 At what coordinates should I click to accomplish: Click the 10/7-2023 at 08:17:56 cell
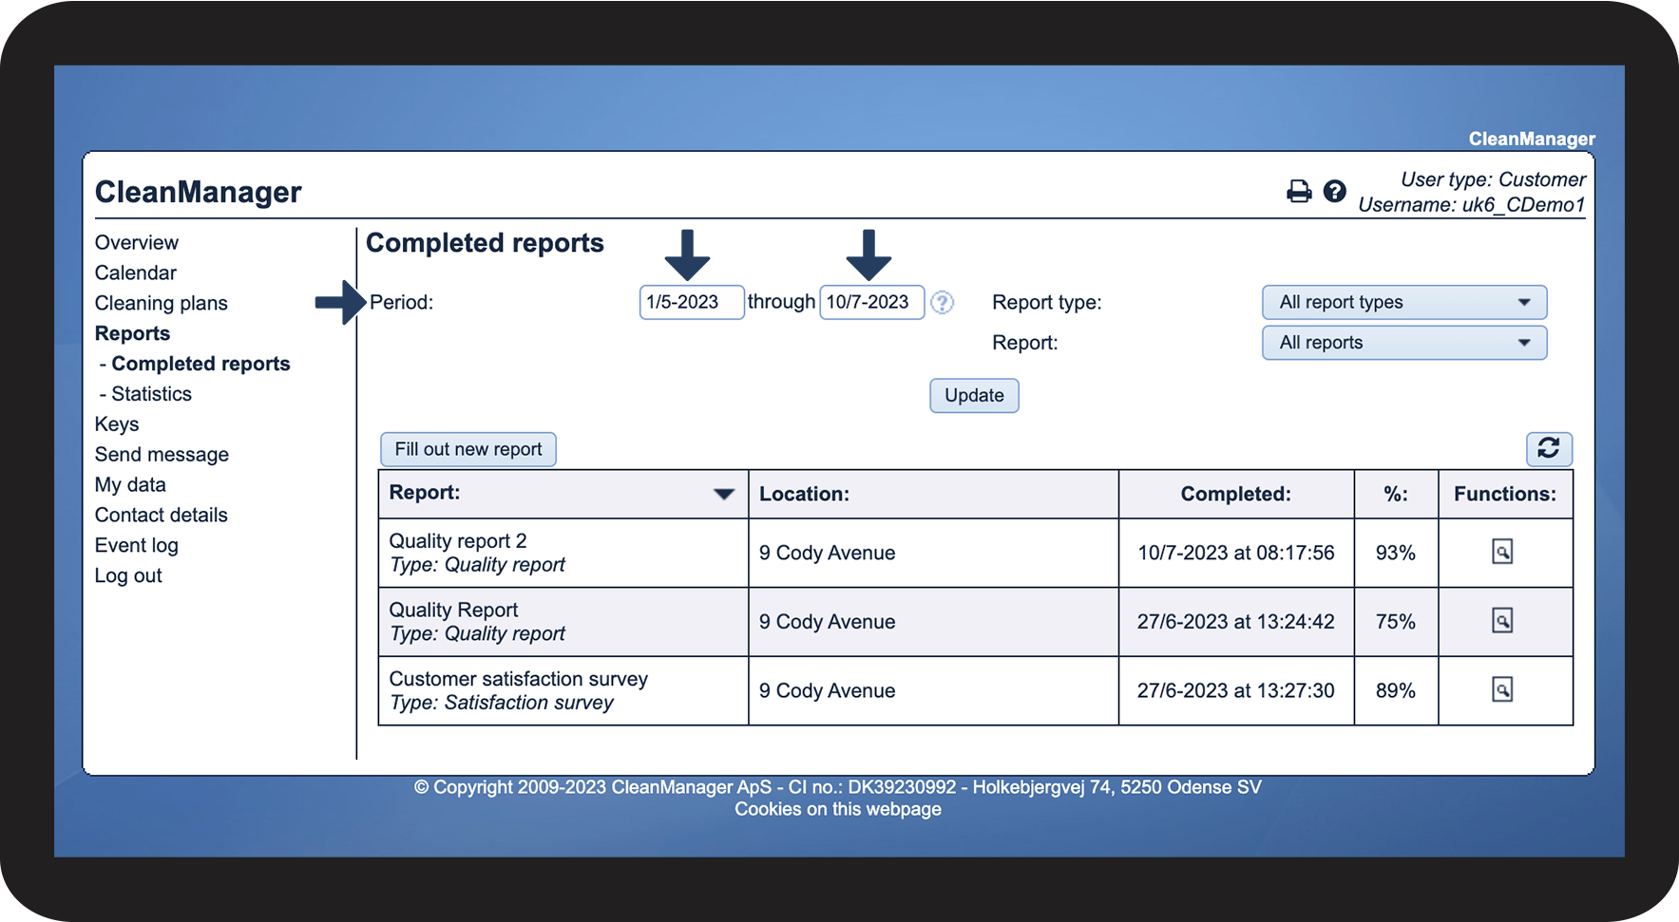coord(1236,553)
